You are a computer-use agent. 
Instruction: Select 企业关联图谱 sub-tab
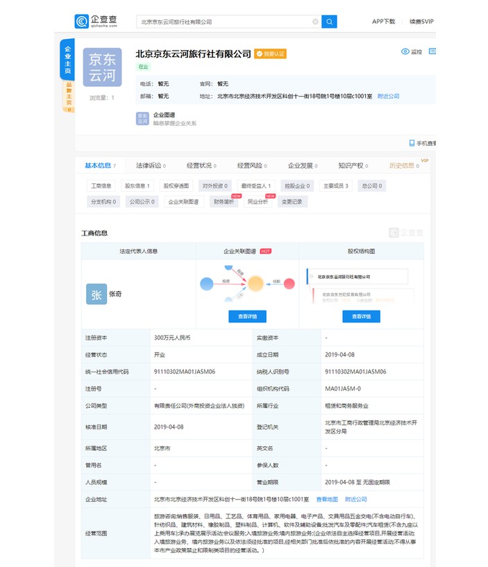[183, 202]
